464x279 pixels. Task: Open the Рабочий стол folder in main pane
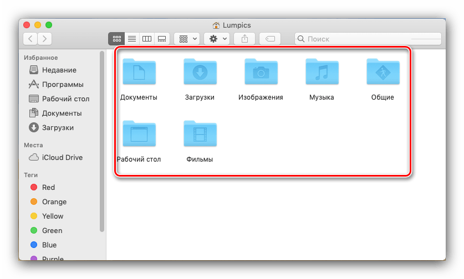(139, 134)
